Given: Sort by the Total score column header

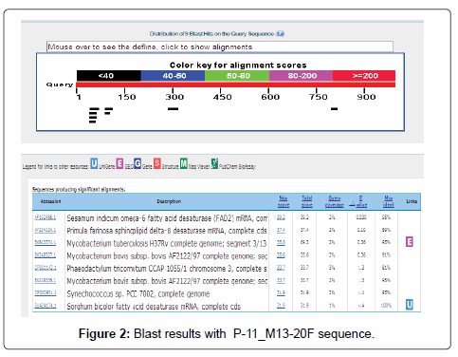Looking at the screenshot, I should coord(307,201).
